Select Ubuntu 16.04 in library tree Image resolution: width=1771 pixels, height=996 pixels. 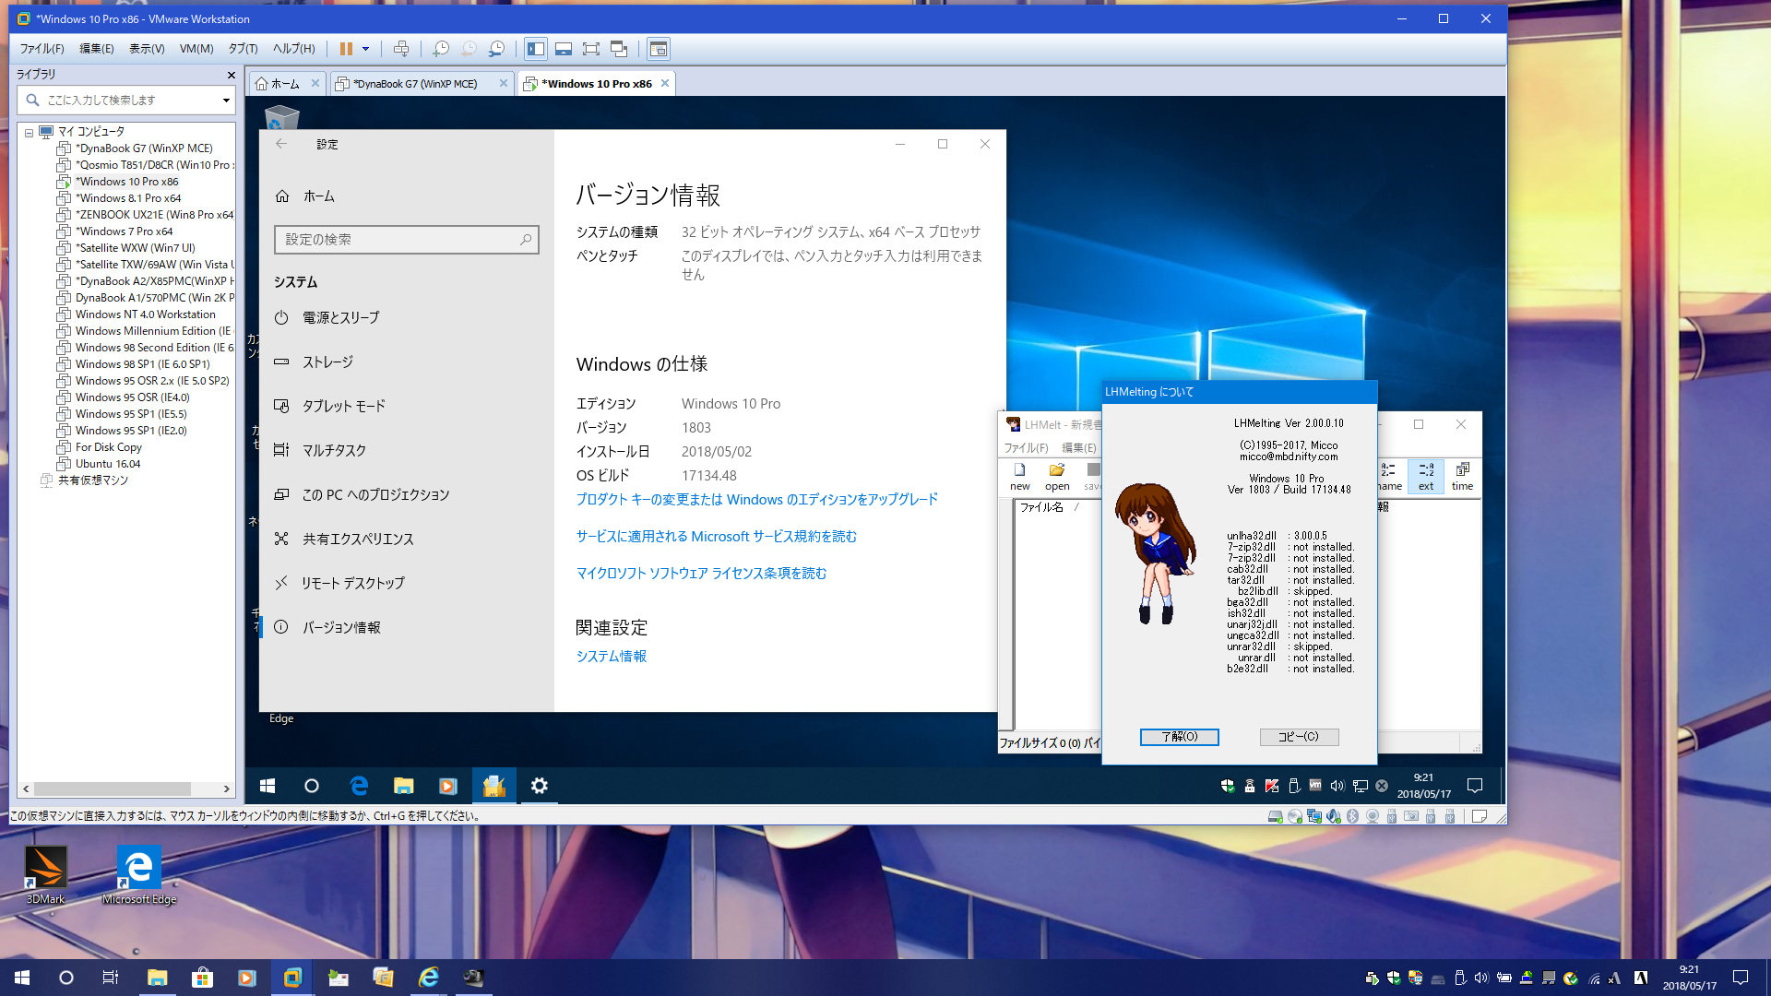click(108, 464)
